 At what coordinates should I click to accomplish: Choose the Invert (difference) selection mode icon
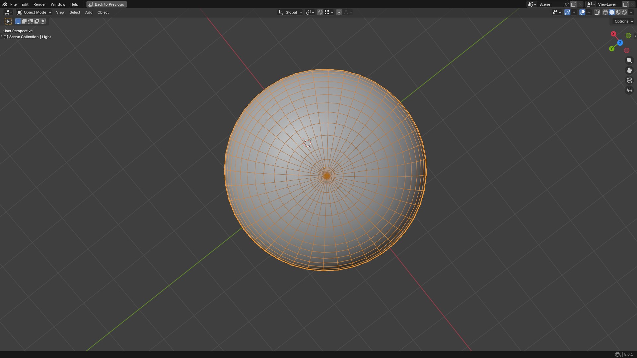[37, 21]
